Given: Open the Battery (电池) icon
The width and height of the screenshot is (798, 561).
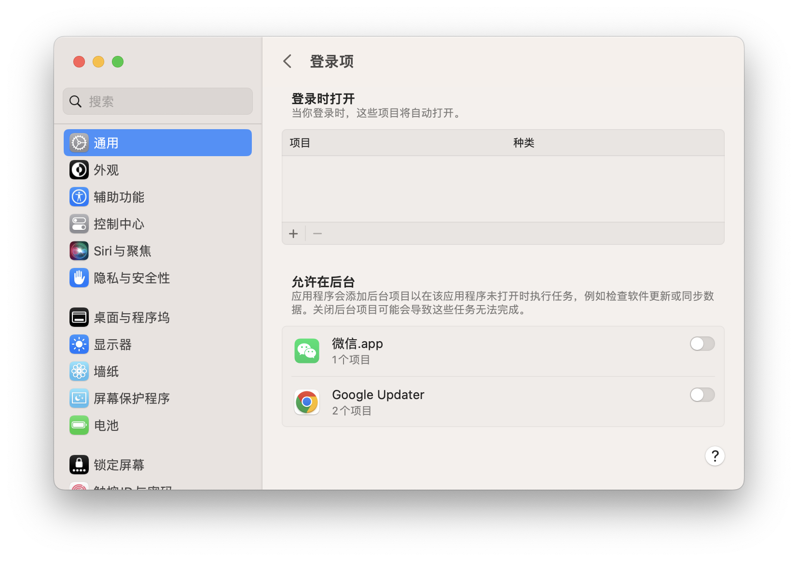Looking at the screenshot, I should point(79,425).
